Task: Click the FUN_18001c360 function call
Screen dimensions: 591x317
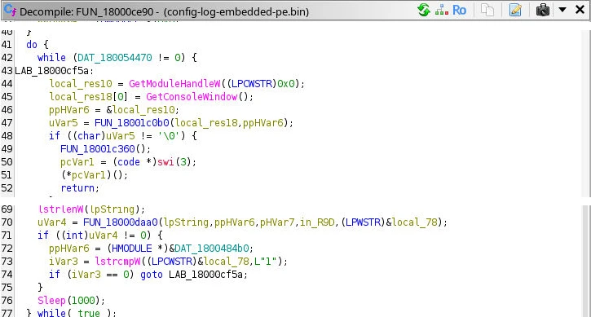Action: 98,149
